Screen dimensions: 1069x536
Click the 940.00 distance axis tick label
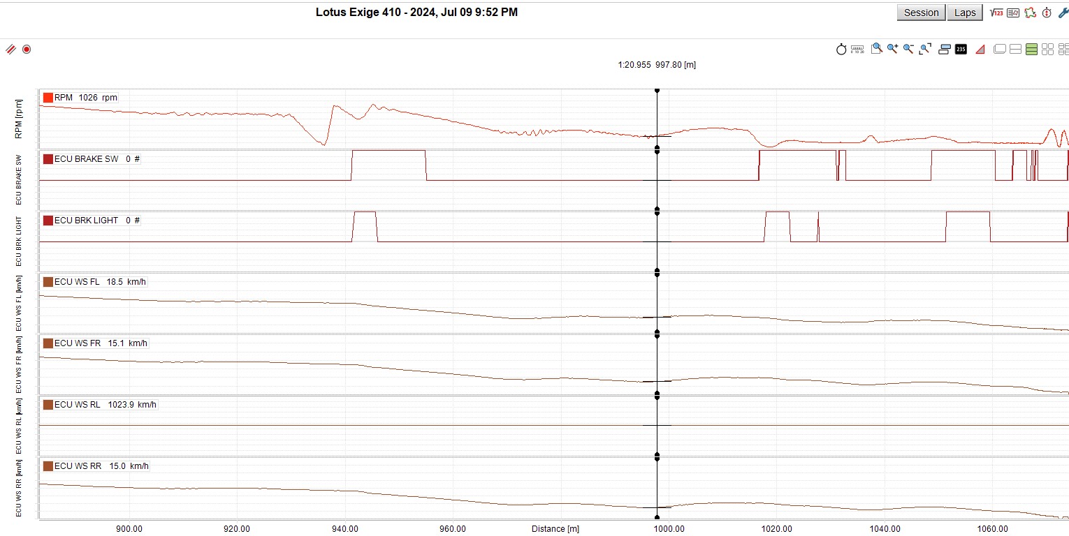pyautogui.click(x=344, y=529)
